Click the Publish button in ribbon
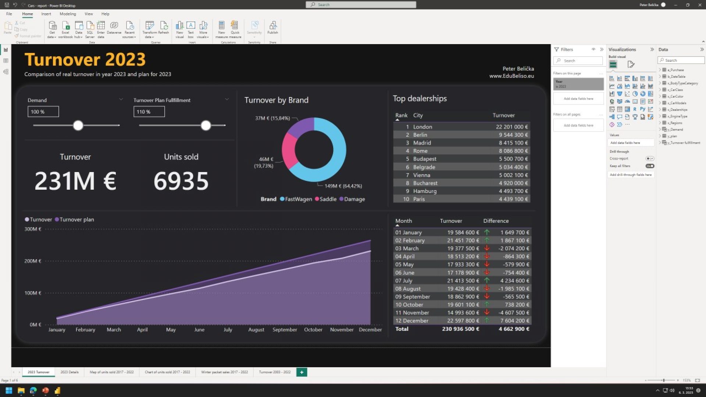 [272, 28]
